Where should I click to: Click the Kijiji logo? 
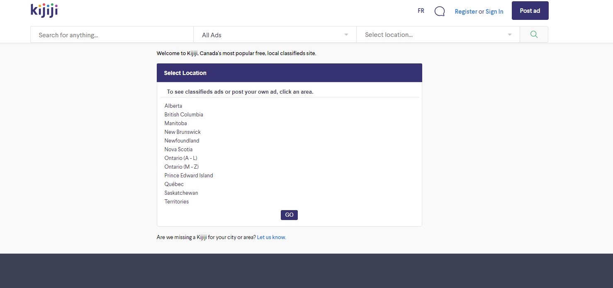44,11
